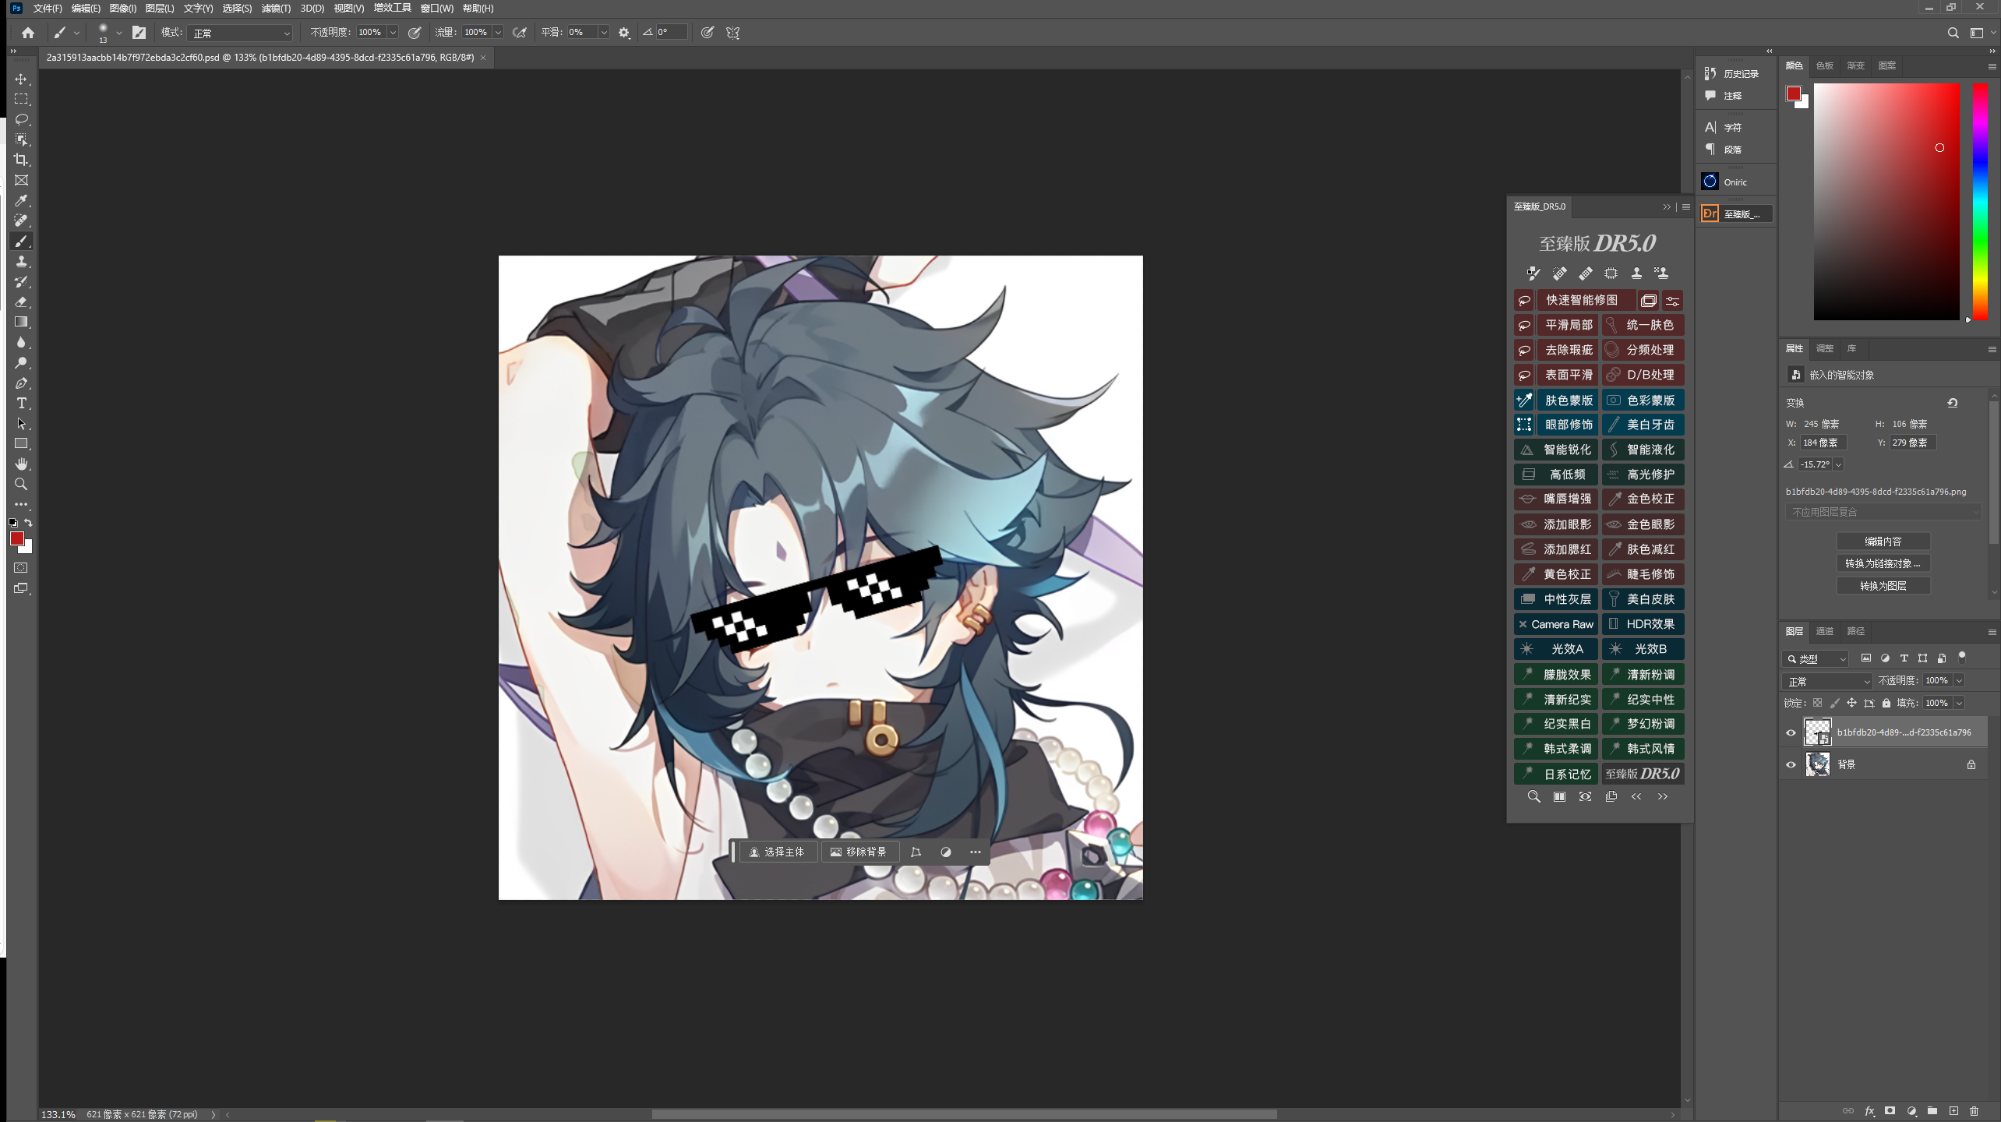Click the foreground color swatch in toolbar

[16, 539]
